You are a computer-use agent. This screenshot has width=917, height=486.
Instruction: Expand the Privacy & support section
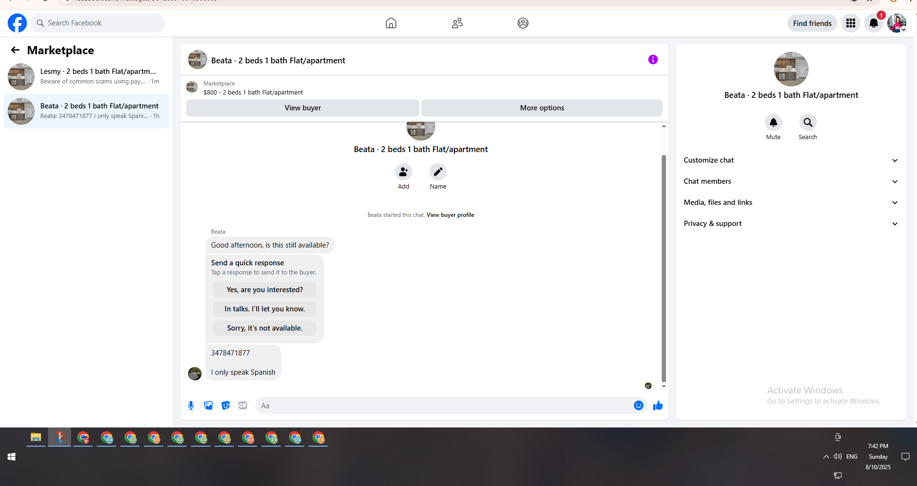tap(791, 224)
